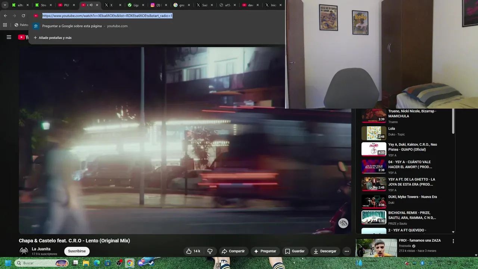Play the BICHIGYAL REMIX thumbnail
This screenshot has width=478, height=269.
click(374, 217)
